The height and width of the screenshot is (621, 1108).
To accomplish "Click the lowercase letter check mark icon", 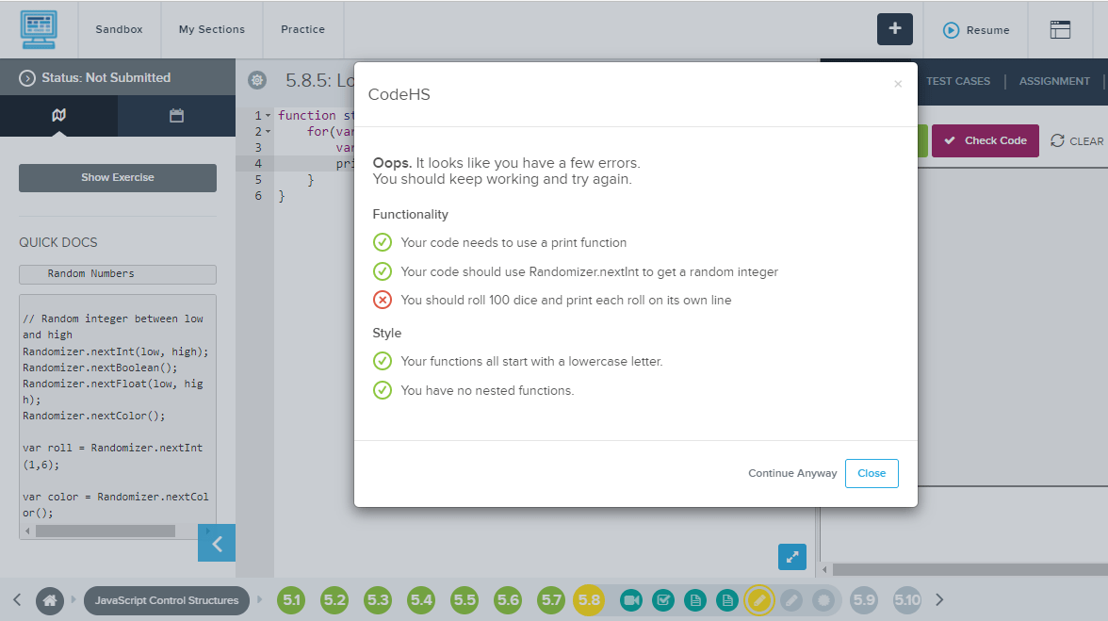I will tap(383, 361).
